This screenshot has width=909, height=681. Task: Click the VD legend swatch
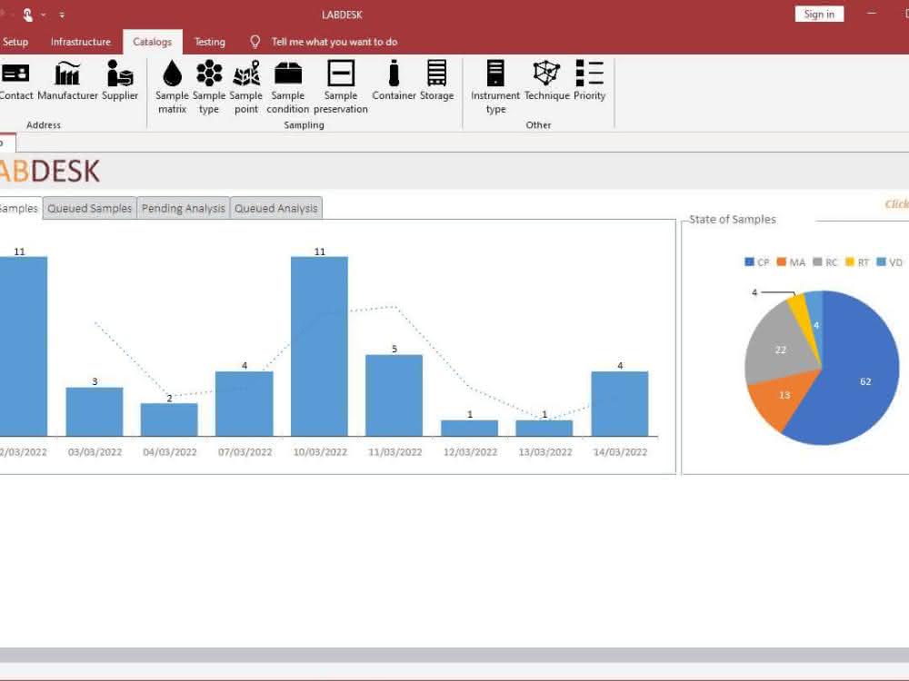(x=881, y=262)
